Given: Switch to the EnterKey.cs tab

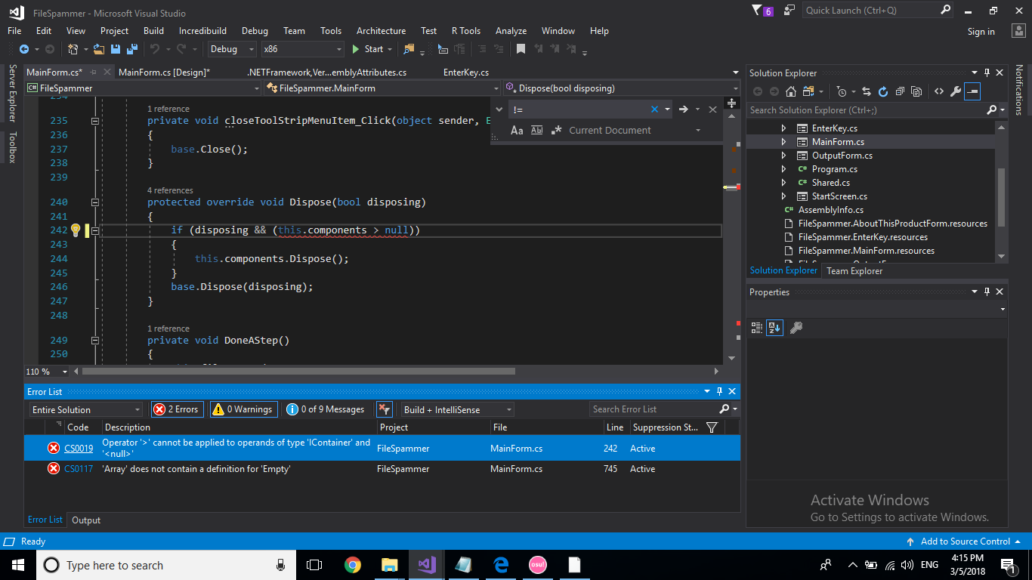Looking at the screenshot, I should coord(466,72).
